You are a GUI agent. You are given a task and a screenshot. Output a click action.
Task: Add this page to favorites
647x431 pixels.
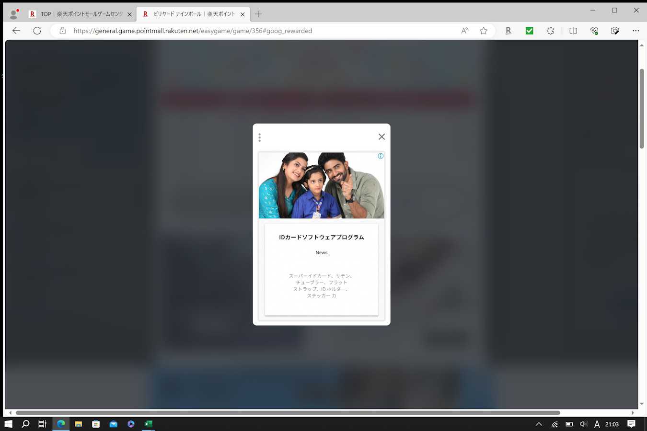pyautogui.click(x=484, y=31)
